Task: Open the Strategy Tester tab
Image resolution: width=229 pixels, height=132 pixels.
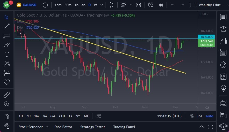Action: tap(92, 127)
